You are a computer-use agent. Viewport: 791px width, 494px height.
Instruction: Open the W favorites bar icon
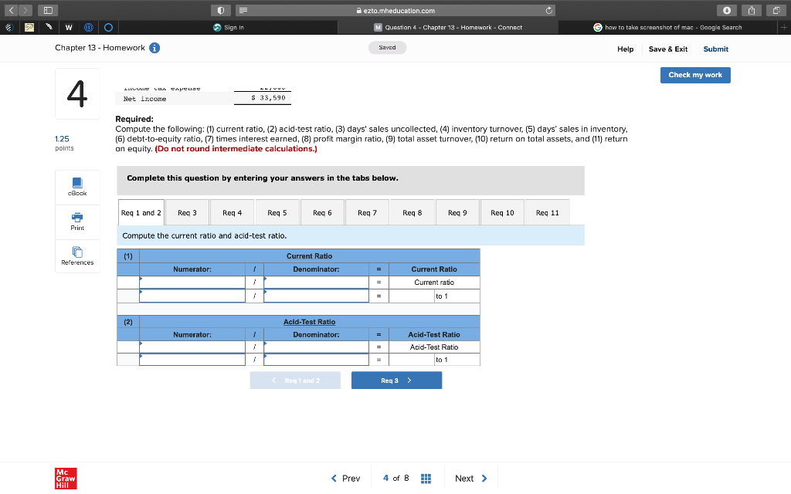[x=69, y=27]
